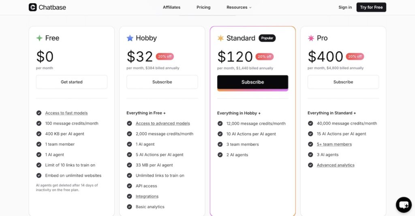Click the Advanced analytics underlined link
Viewport: 415px width, 216px height.
pos(336,165)
